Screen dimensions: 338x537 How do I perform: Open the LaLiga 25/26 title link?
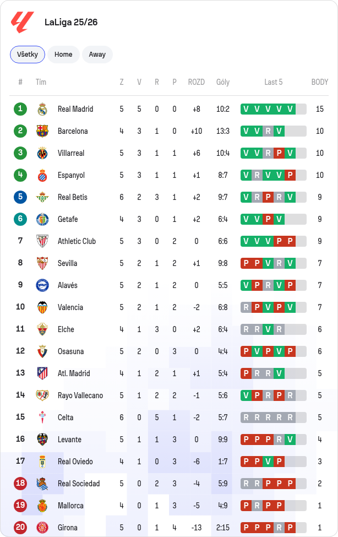pos(71,22)
